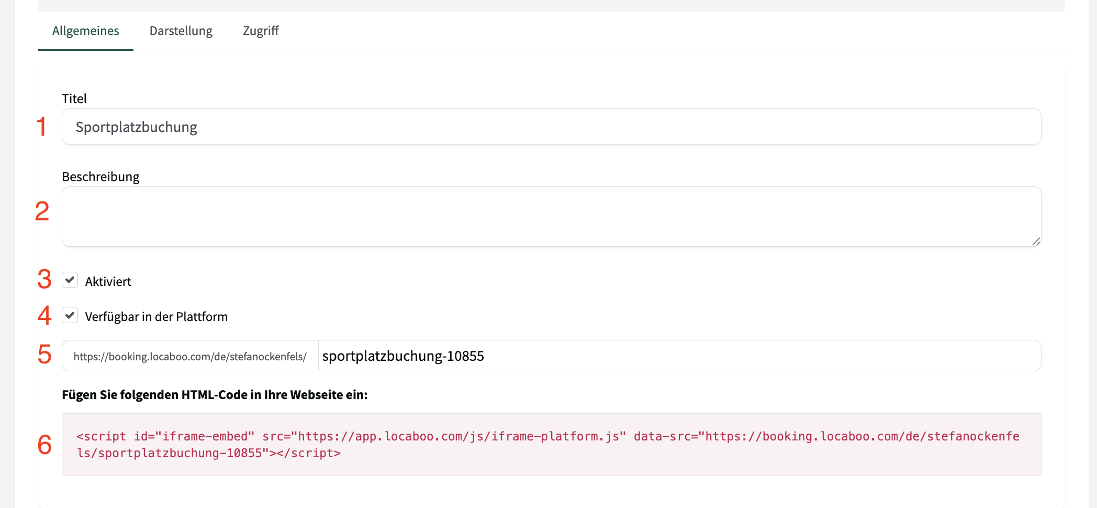Click into the Titel field containing Sportplatzbuchung
This screenshot has height=508, width=1097.
(x=551, y=127)
